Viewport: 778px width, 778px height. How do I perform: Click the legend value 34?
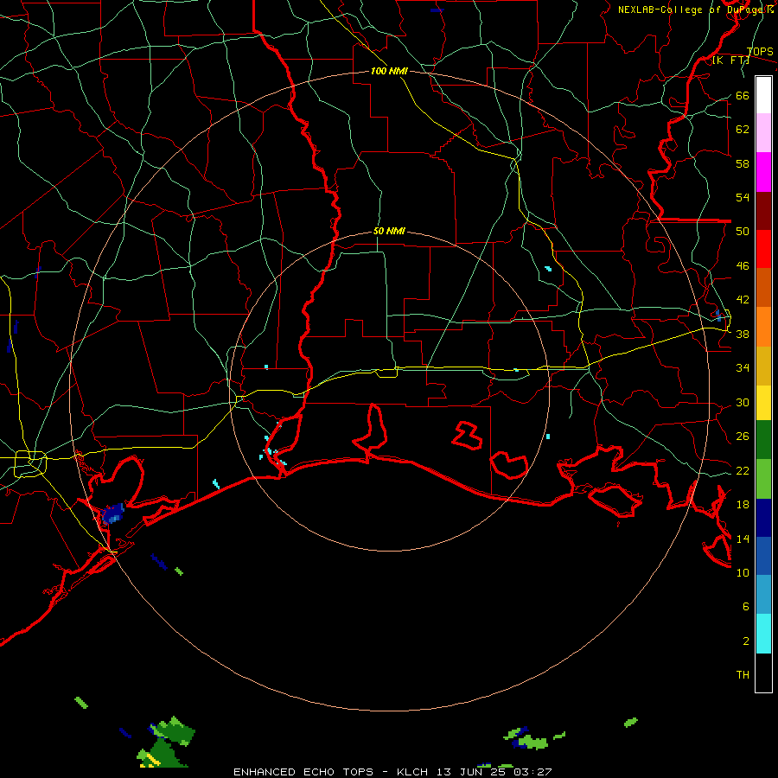[743, 367]
